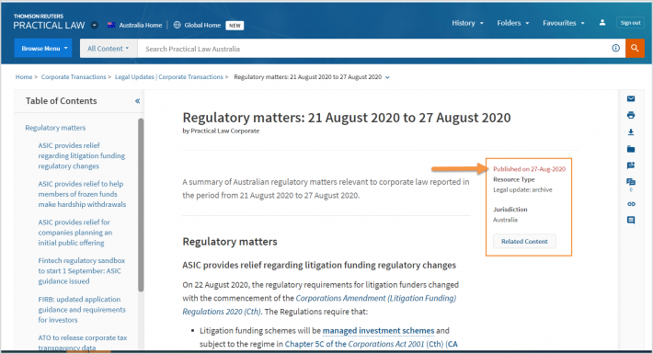Jump to Fintech regulatory sandbox section
The height and width of the screenshot is (354, 653).
82,270
